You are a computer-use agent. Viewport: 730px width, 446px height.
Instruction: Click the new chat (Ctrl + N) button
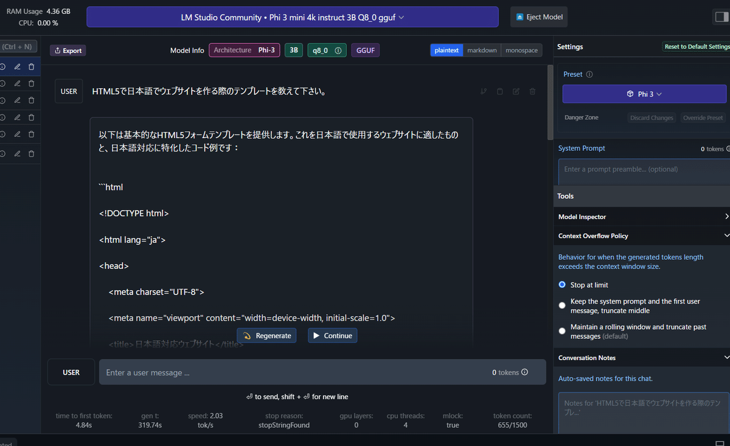(x=18, y=47)
